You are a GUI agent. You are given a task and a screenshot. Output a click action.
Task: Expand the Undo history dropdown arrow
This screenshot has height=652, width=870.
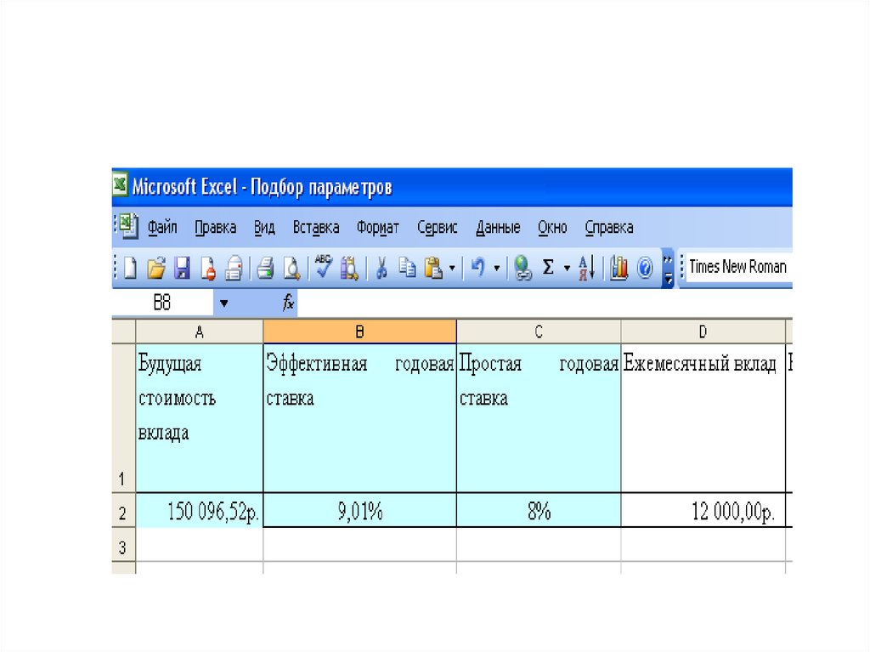point(496,269)
